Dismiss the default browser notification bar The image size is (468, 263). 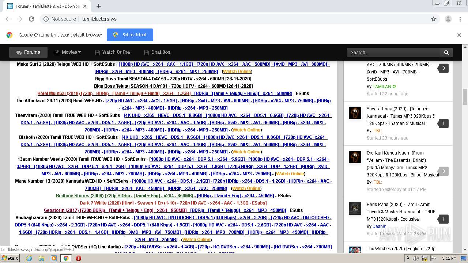(459, 35)
